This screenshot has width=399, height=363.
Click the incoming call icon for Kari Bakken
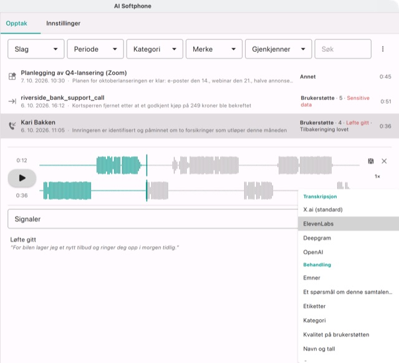coord(12,126)
